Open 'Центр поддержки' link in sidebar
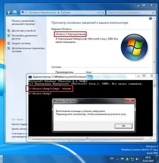 click(19, 124)
